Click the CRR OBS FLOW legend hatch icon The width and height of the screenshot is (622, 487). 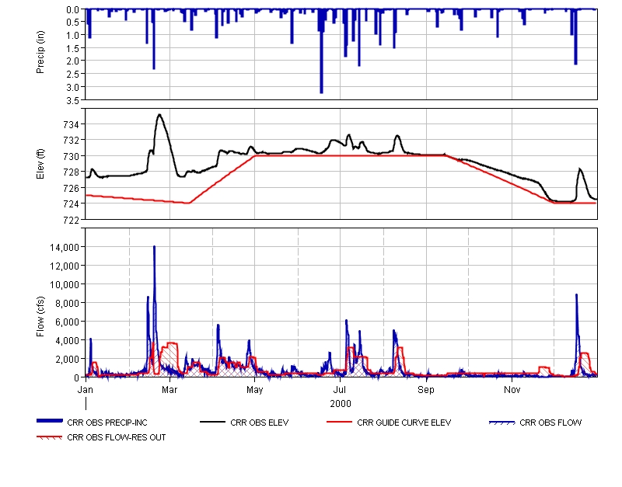pos(501,423)
